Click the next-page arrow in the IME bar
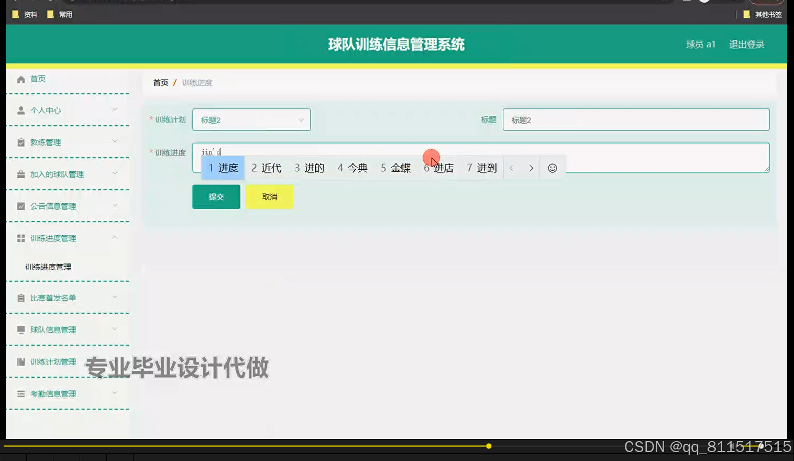 click(531, 168)
